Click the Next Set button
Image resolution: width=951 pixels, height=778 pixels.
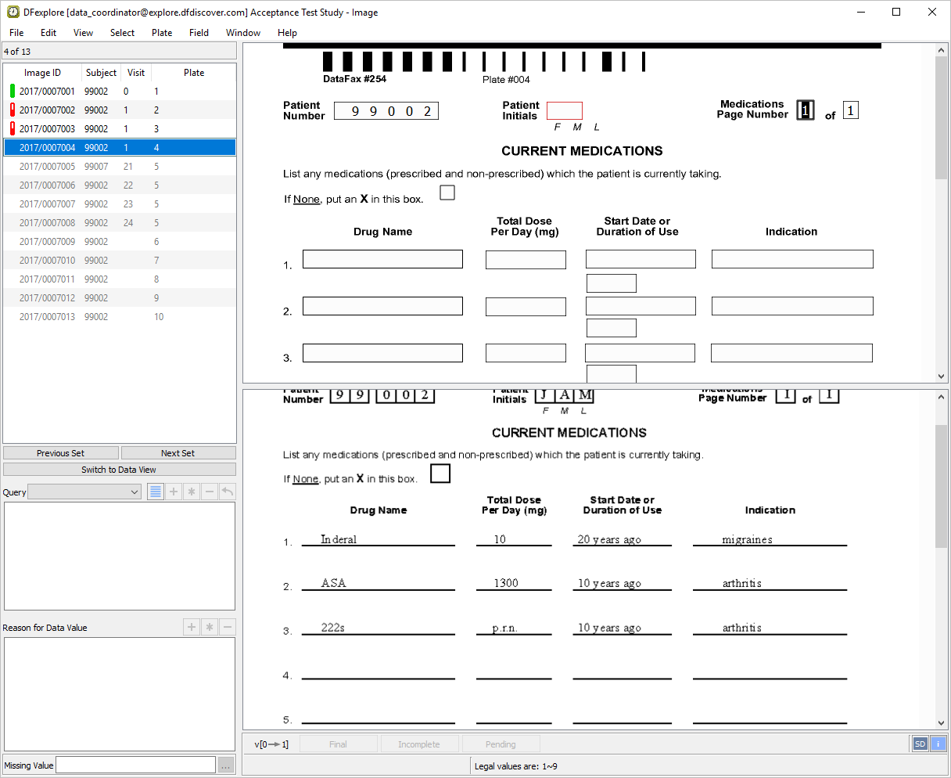pos(178,453)
